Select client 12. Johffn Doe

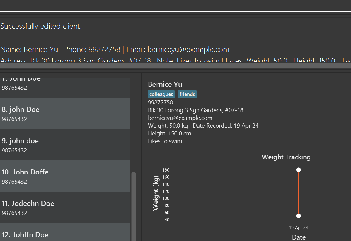coord(65,232)
